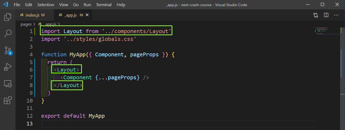This screenshot has width=345, height=130.
Task: Click the '../components/Layout' import string
Action: [137, 31]
